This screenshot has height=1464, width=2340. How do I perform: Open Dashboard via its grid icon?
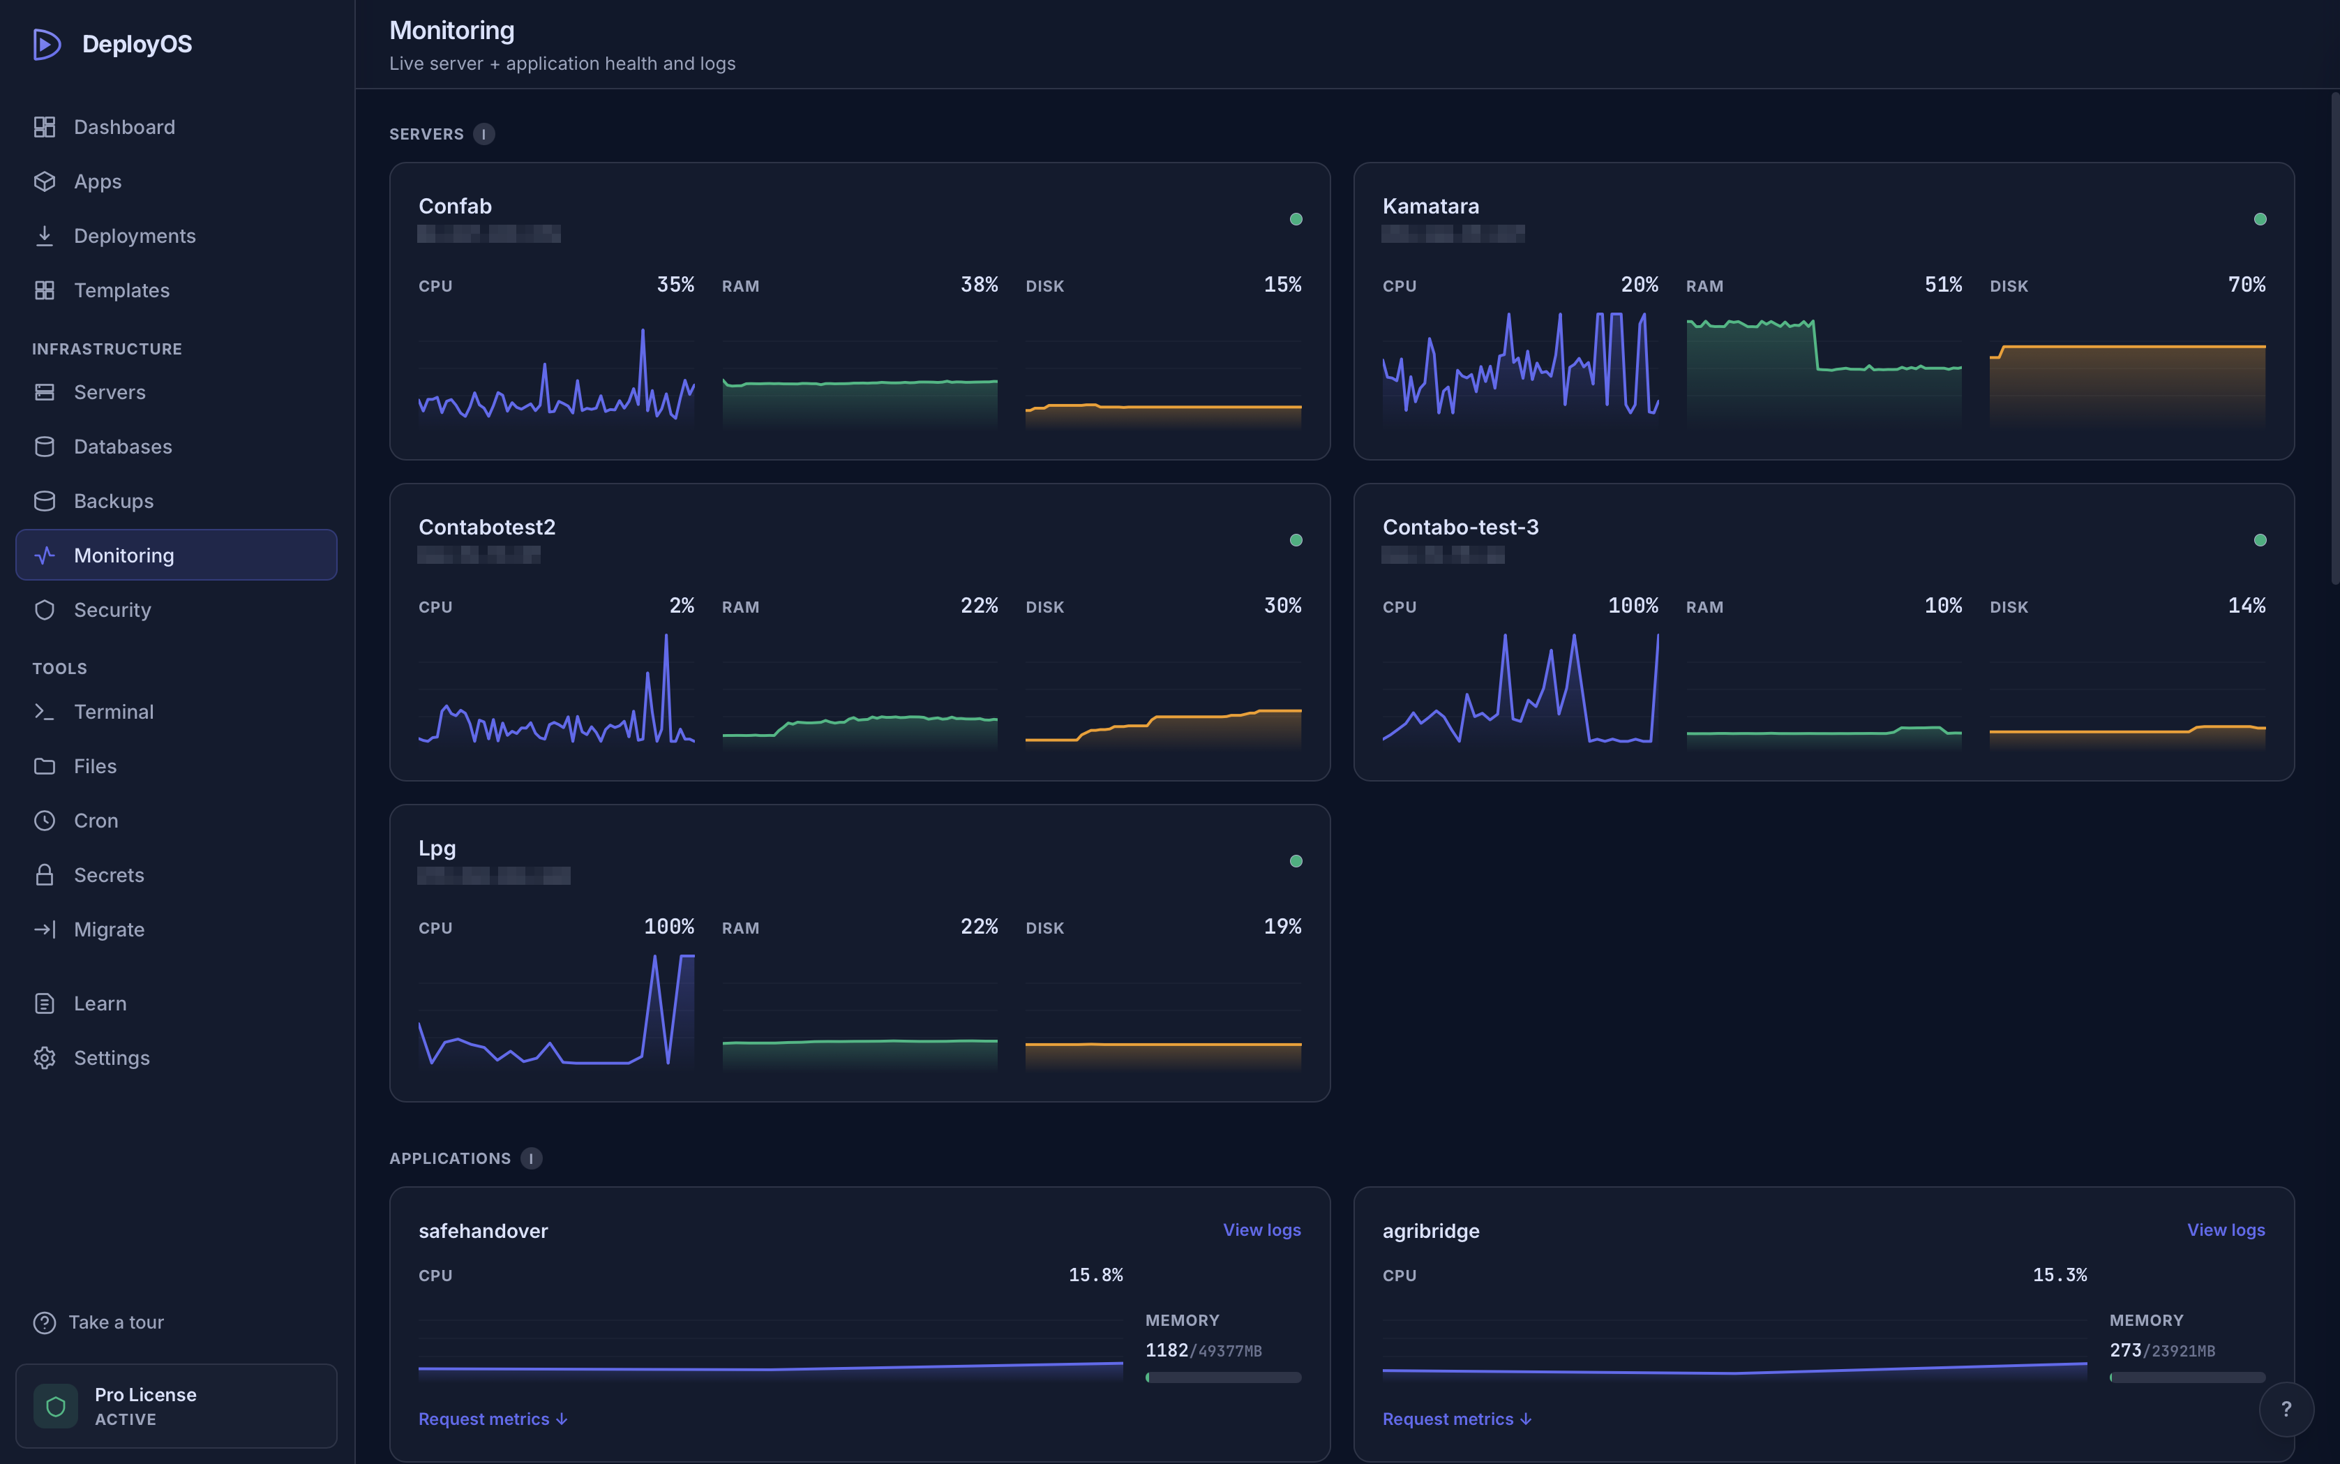[45, 127]
